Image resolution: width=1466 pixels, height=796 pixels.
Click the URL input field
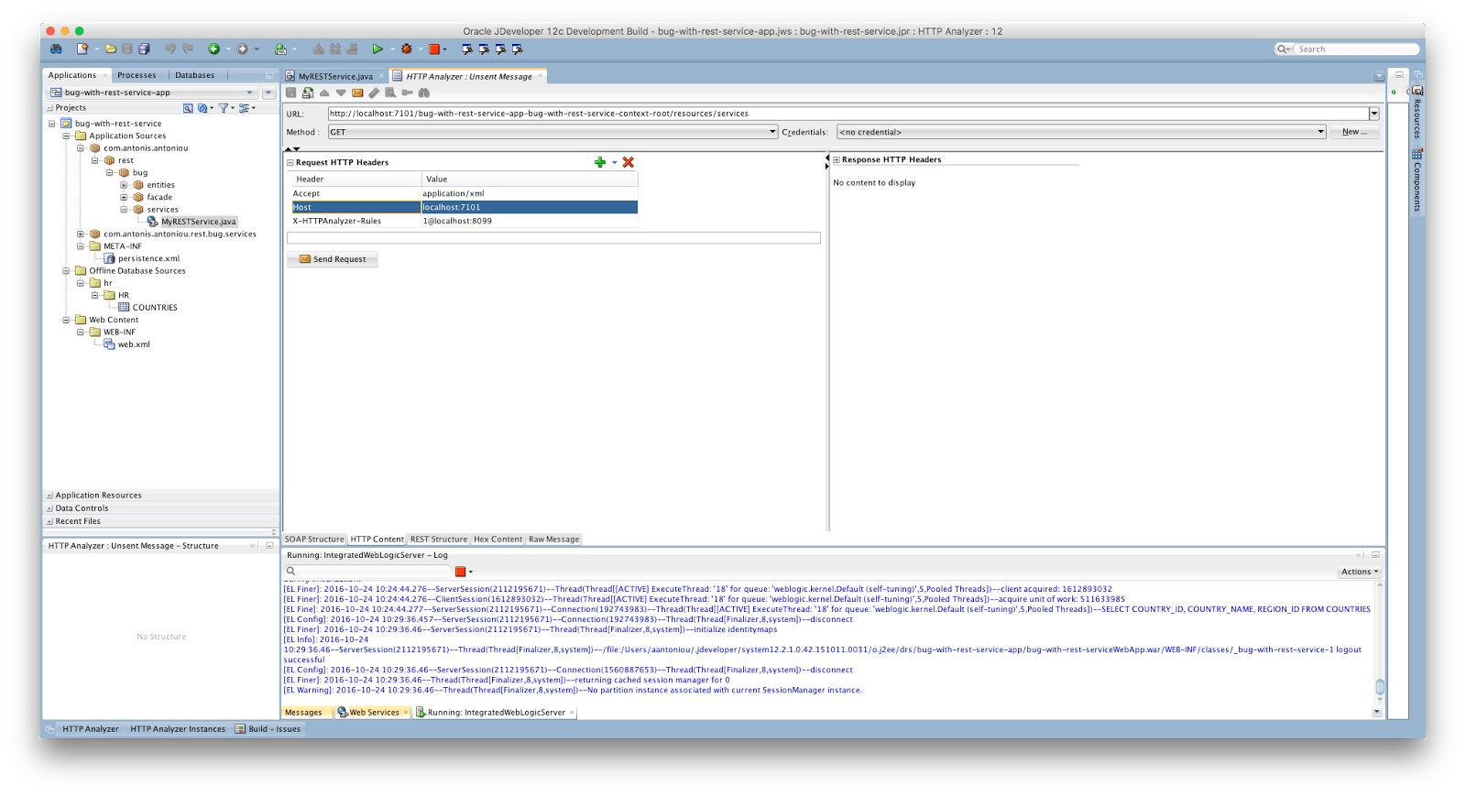tap(848, 114)
